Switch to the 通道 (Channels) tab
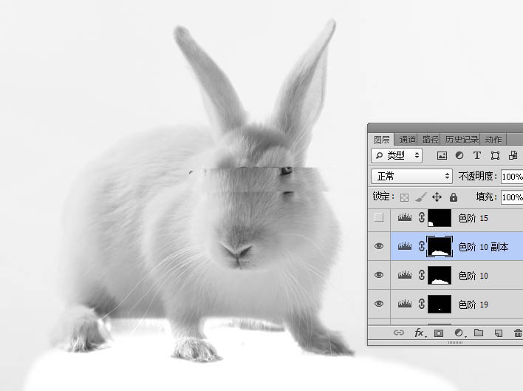This screenshot has width=523, height=391. point(408,139)
